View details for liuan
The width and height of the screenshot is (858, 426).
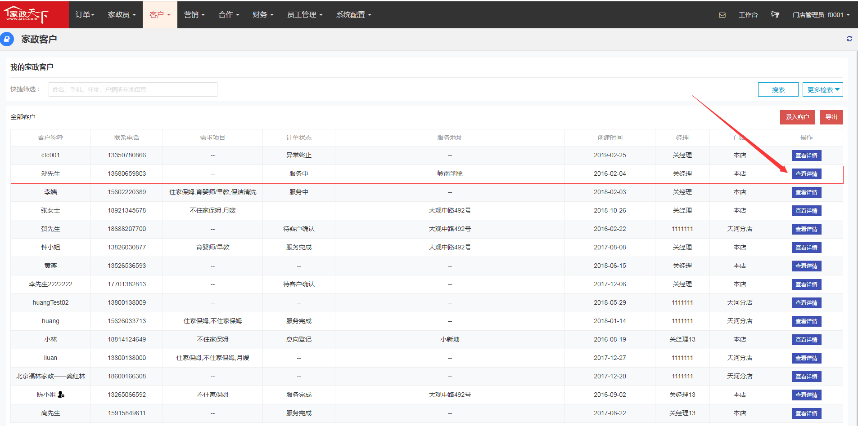point(807,358)
